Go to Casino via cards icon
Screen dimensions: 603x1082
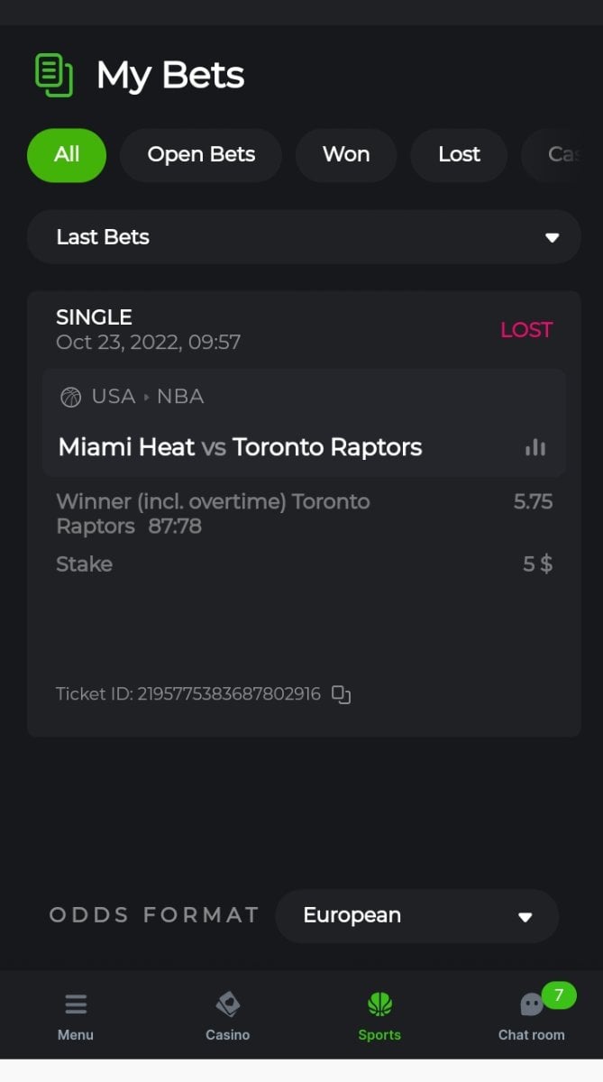tap(227, 1004)
